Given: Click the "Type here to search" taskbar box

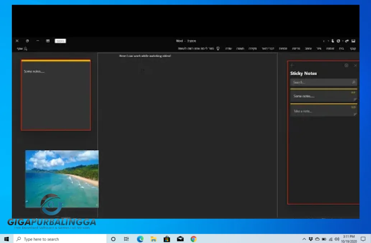Looking at the screenshot, I should pyautogui.click(x=60, y=239).
